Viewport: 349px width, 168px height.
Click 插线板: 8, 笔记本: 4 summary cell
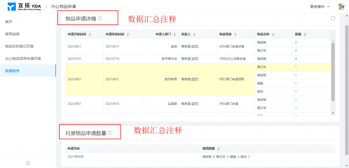[268, 157]
